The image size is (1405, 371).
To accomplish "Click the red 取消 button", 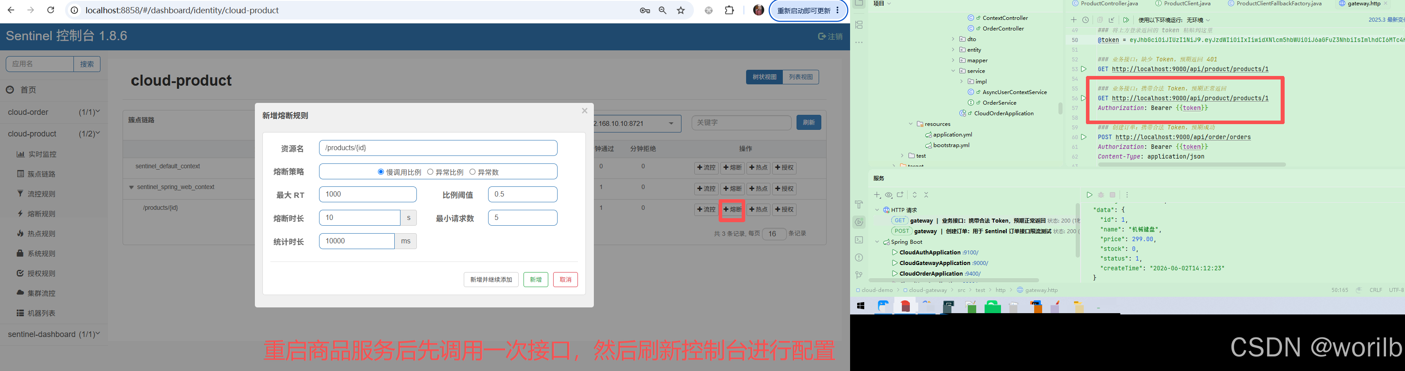I will tap(565, 280).
